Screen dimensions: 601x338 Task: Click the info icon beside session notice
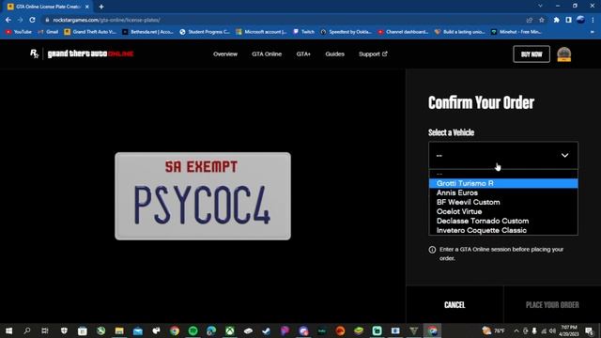[432, 250]
